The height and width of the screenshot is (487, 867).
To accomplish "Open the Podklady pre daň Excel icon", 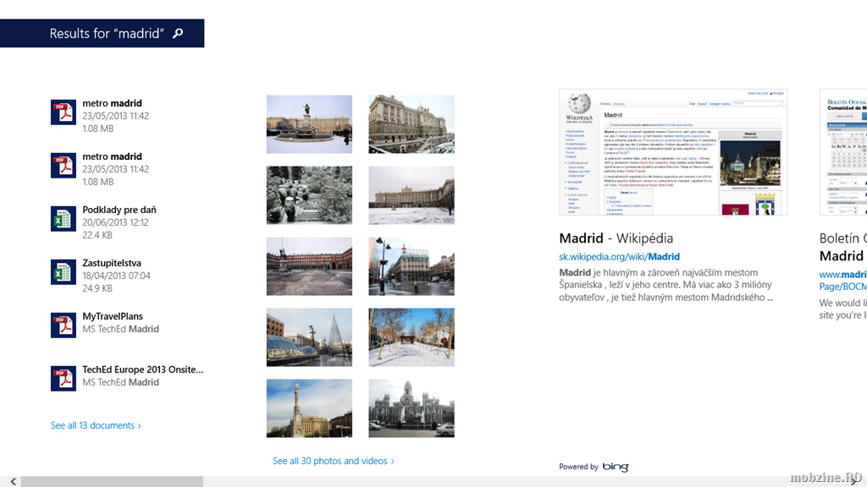I will [x=63, y=219].
